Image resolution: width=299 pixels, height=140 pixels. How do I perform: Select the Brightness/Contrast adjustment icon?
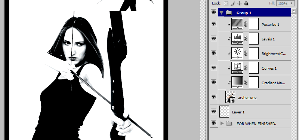(237, 53)
